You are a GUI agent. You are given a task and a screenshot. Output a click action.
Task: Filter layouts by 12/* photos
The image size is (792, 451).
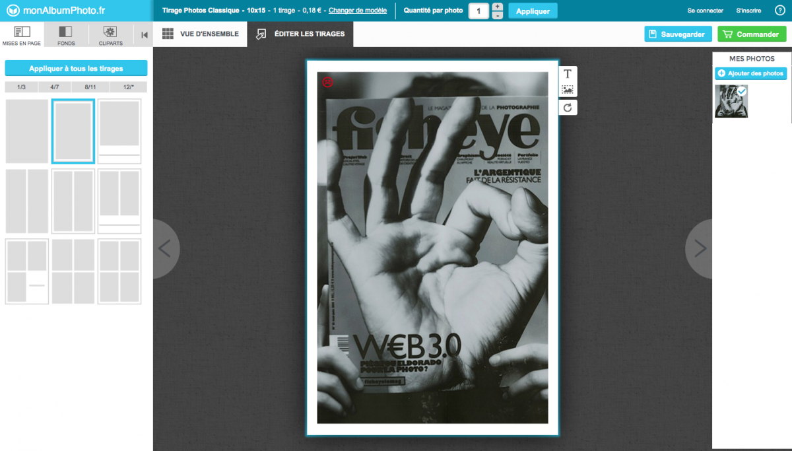[127, 87]
